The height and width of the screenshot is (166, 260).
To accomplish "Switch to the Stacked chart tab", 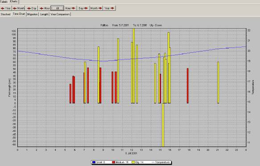I will 5,14.
